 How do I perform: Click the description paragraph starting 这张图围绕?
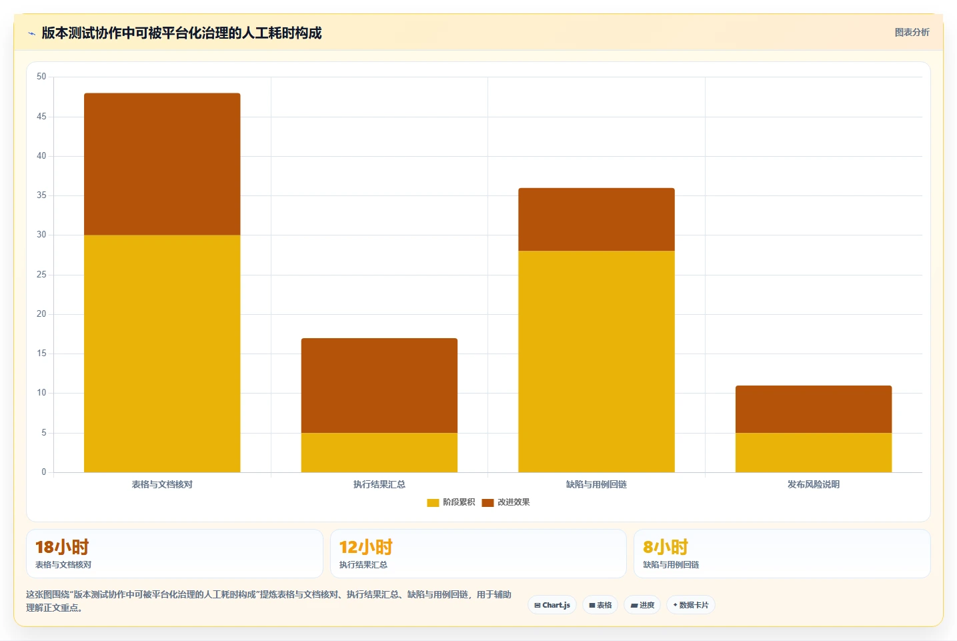click(269, 601)
